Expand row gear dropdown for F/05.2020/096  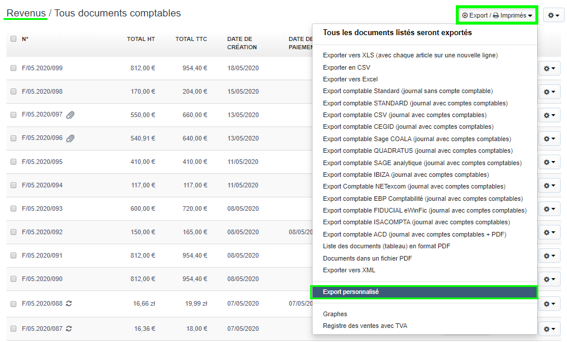tap(549, 139)
